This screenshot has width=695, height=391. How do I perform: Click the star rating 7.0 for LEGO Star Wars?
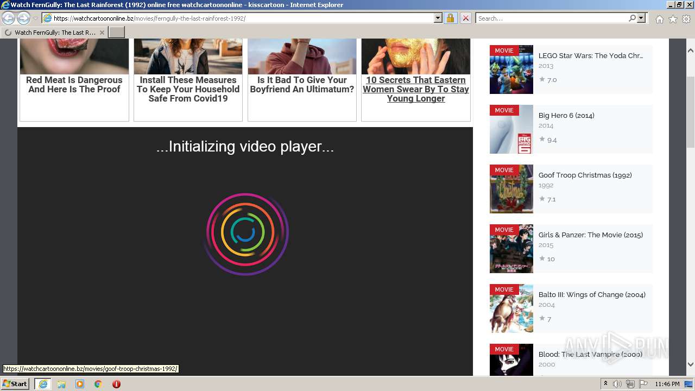[548, 80]
